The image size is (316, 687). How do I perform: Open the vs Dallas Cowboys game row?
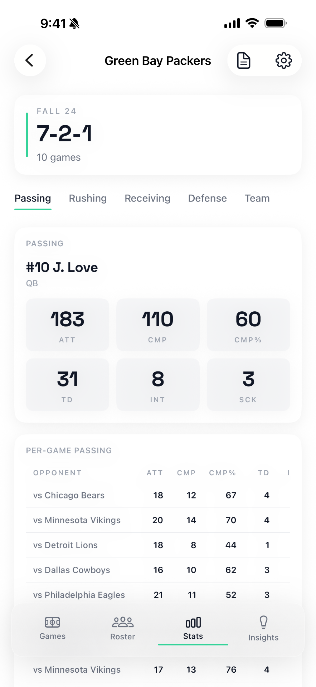click(158, 570)
